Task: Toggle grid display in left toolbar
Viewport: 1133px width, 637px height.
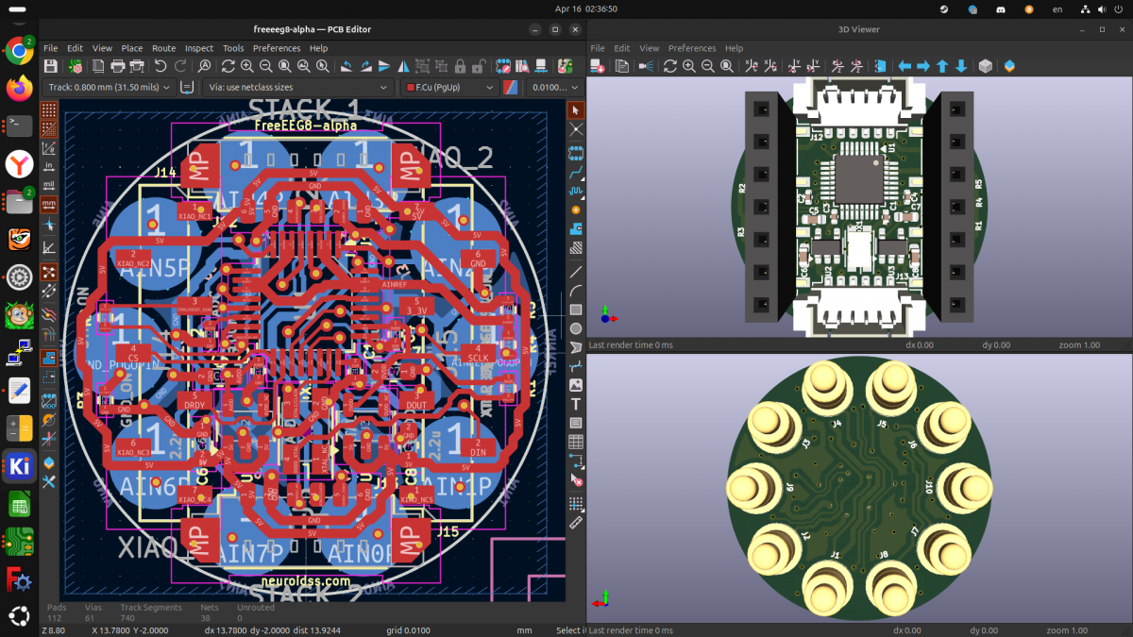Action: [48, 109]
